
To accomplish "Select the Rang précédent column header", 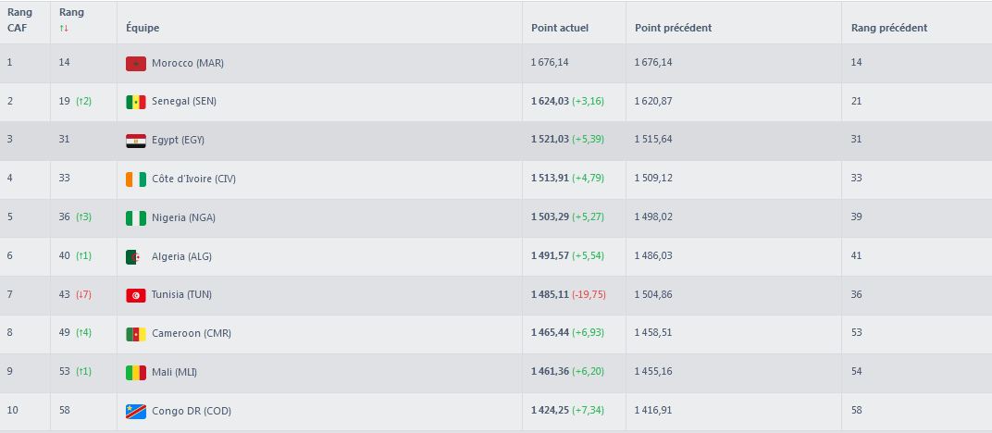I will (889, 28).
